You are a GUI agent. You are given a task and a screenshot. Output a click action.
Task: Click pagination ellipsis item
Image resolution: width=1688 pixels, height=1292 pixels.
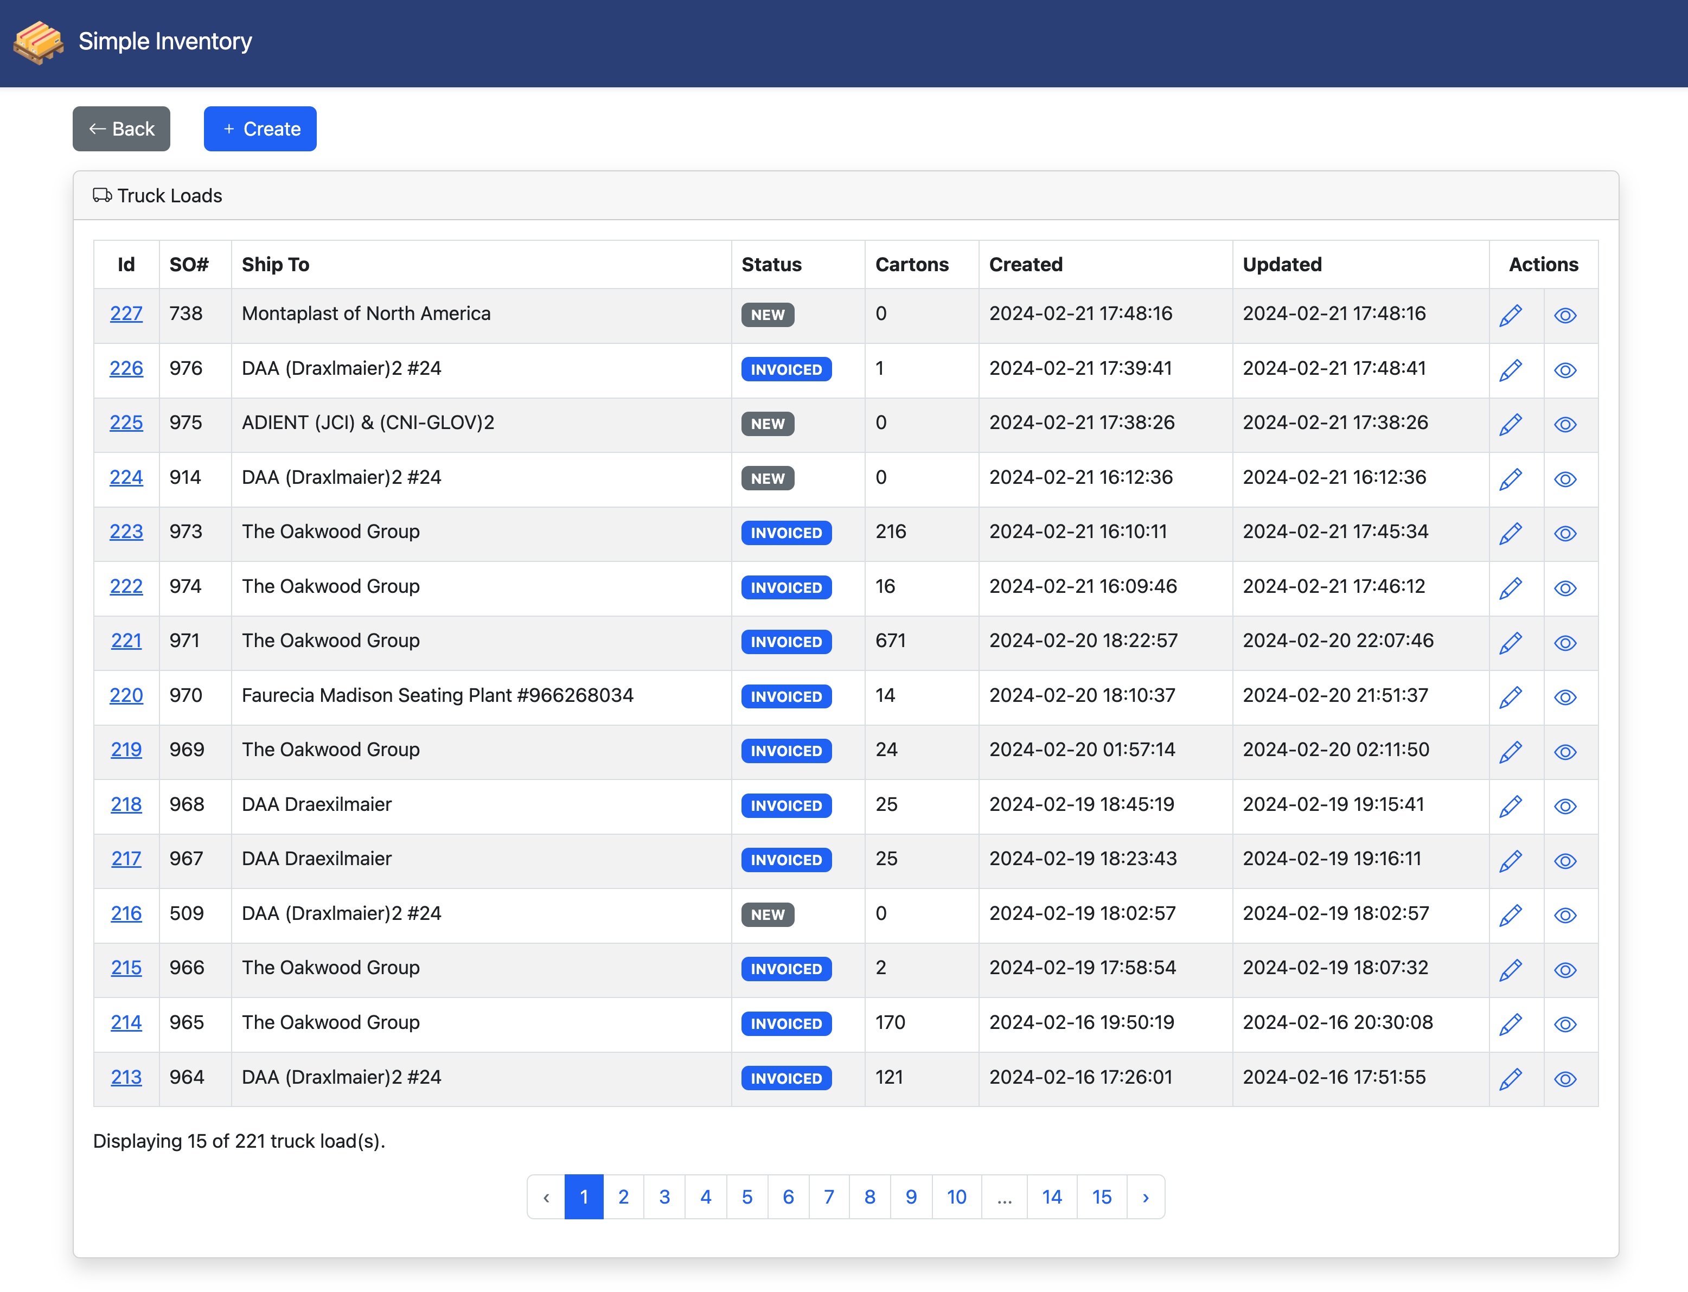point(1003,1197)
